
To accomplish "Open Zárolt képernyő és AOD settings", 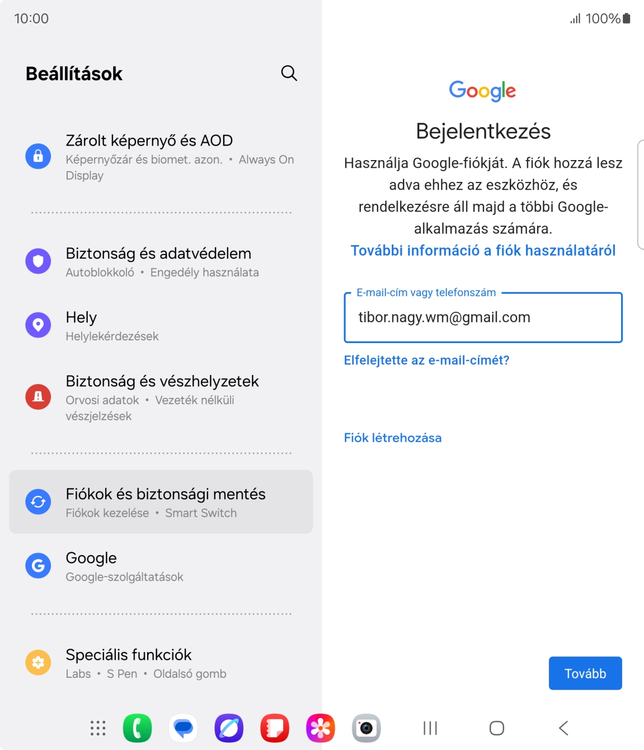I will [161, 156].
